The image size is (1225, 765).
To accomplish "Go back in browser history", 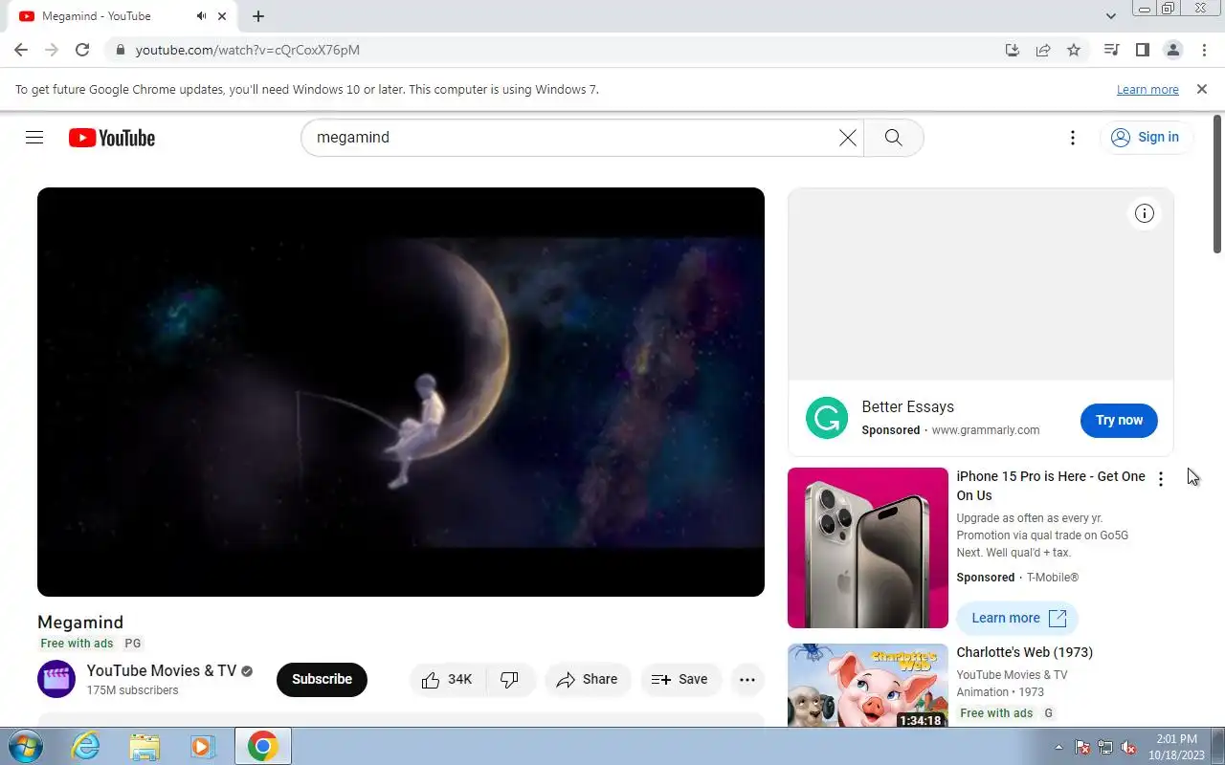I will 21,50.
